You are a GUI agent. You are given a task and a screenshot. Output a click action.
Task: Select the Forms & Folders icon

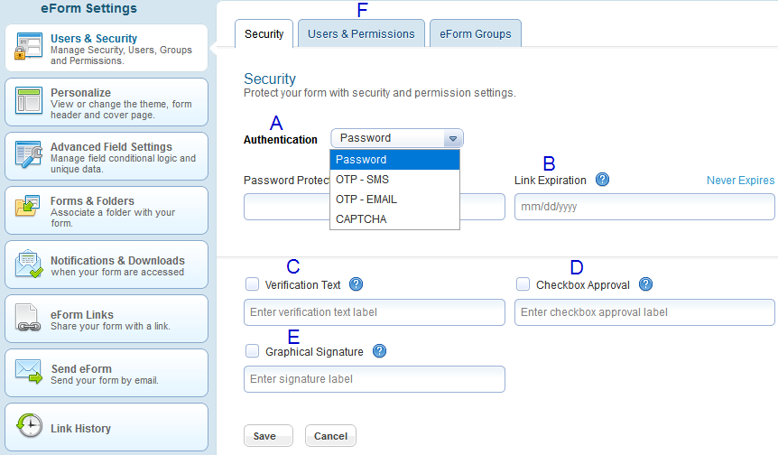[27, 207]
